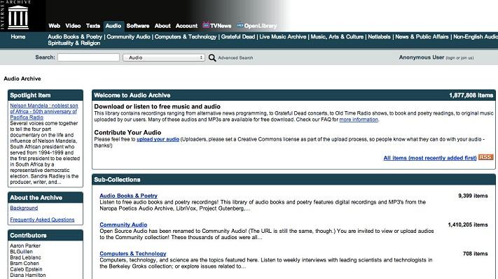Image resolution: width=498 pixels, height=279 pixels.
Task: Open Background link in About the Archive
Action: tap(24, 208)
